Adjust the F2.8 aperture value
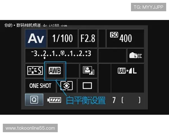This screenshot has width=169, height=135. pos(88,38)
